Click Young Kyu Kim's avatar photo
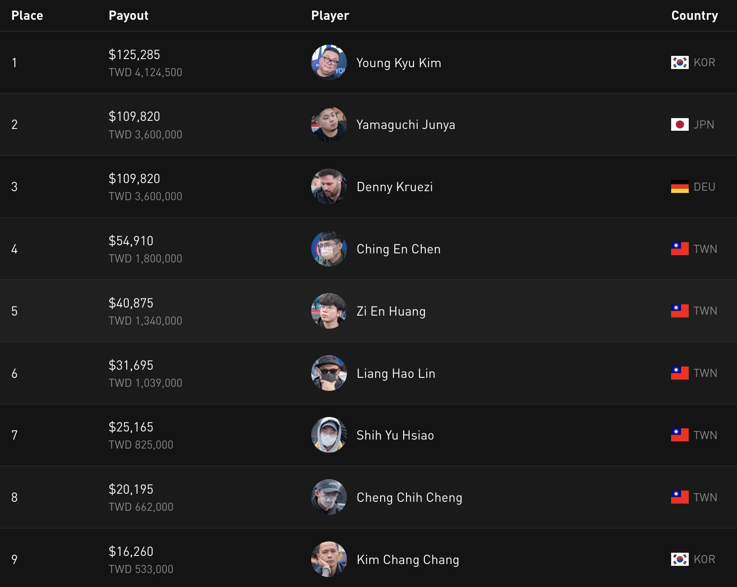This screenshot has height=587, width=737. click(329, 62)
